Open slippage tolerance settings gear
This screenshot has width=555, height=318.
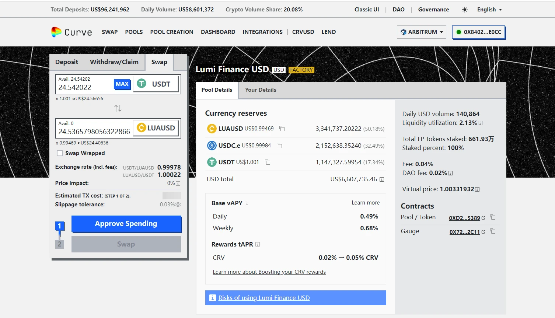[178, 205]
